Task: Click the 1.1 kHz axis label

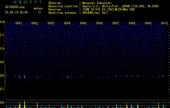Action: 2,35
